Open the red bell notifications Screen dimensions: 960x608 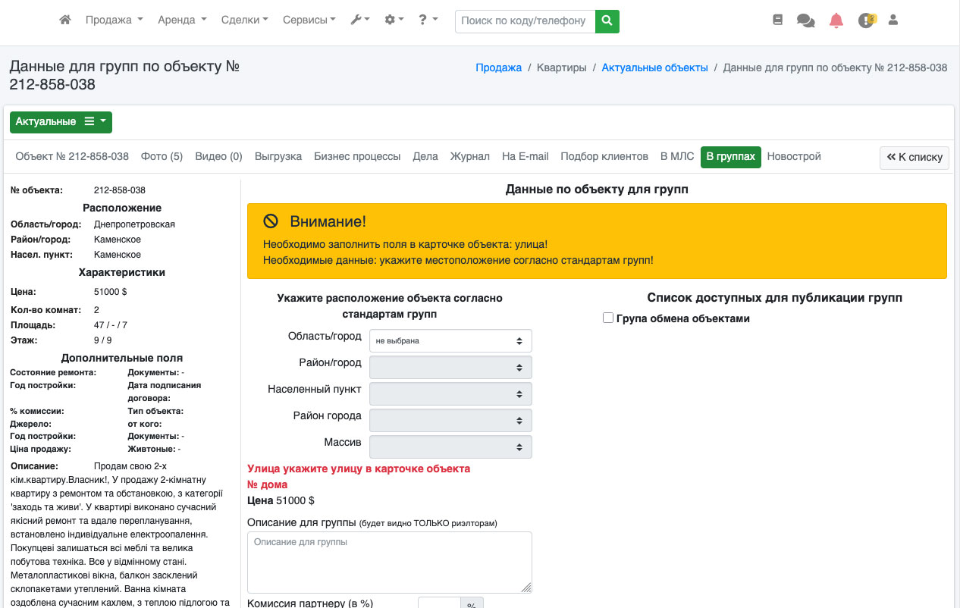(836, 20)
